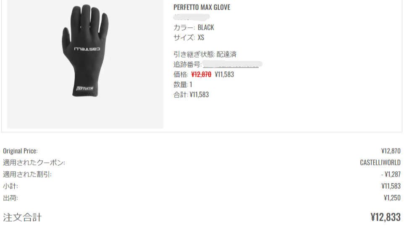
Task: Select the struck-through price ¥12,870
Action: point(201,74)
